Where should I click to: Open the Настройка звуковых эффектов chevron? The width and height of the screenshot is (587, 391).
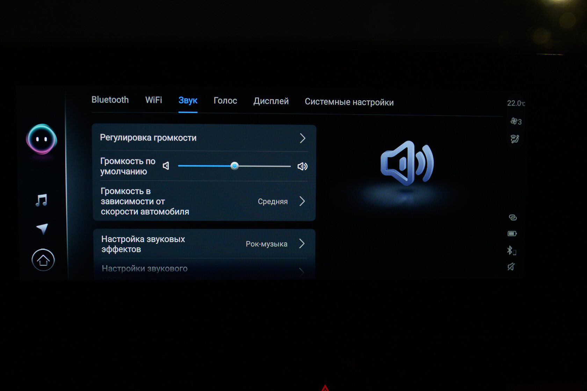tap(302, 243)
